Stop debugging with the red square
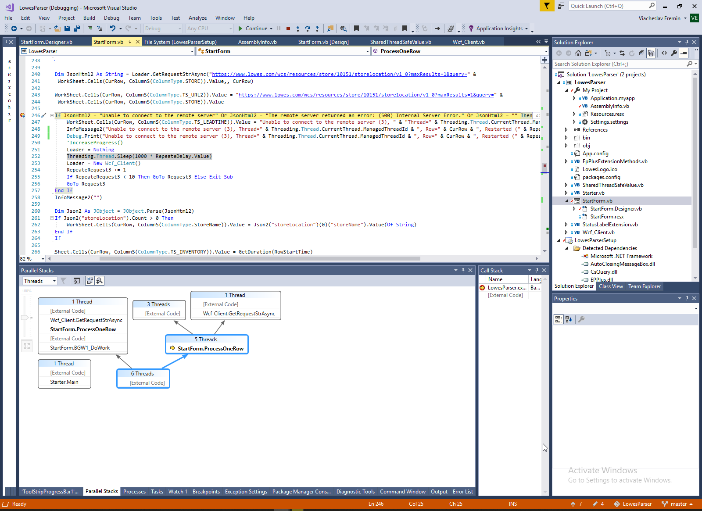 (288, 29)
